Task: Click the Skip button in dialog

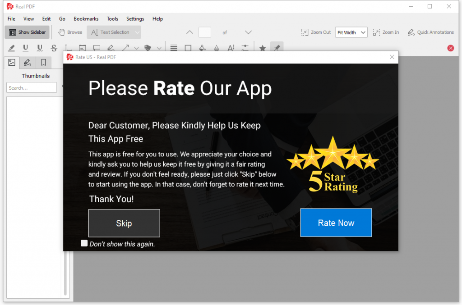Action: [124, 223]
